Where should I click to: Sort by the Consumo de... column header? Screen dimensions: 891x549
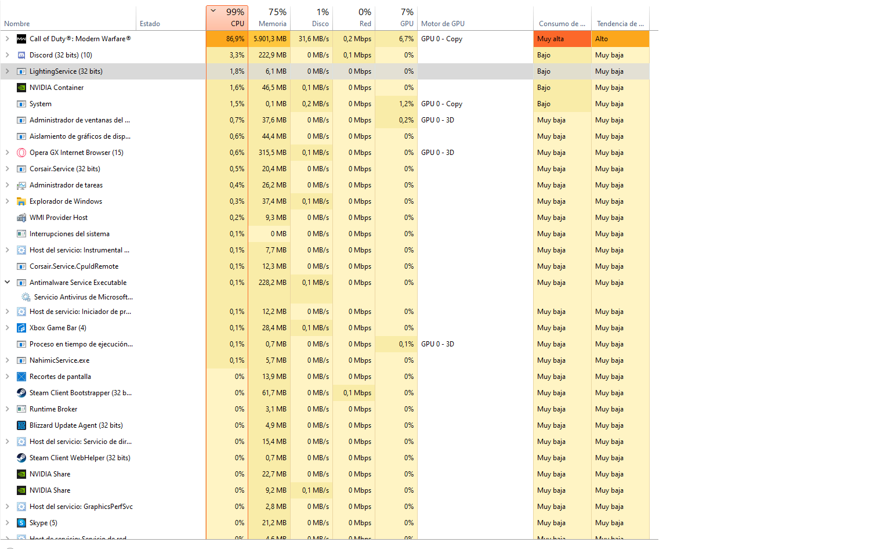tap(562, 18)
